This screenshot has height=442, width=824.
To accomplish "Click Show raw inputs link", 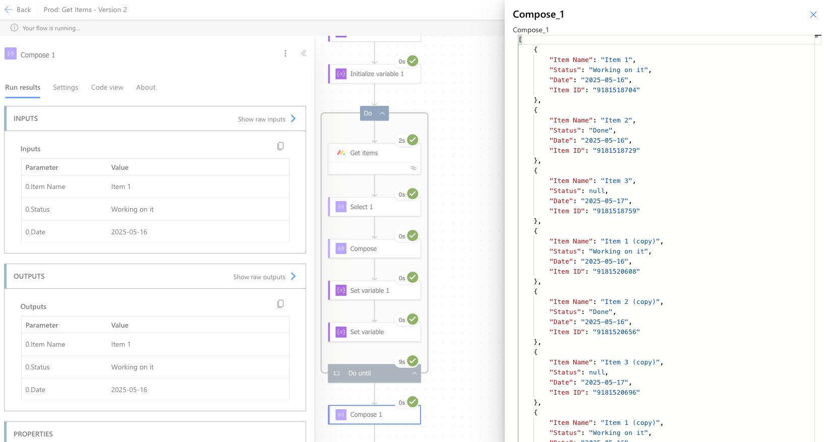I will click(x=262, y=119).
